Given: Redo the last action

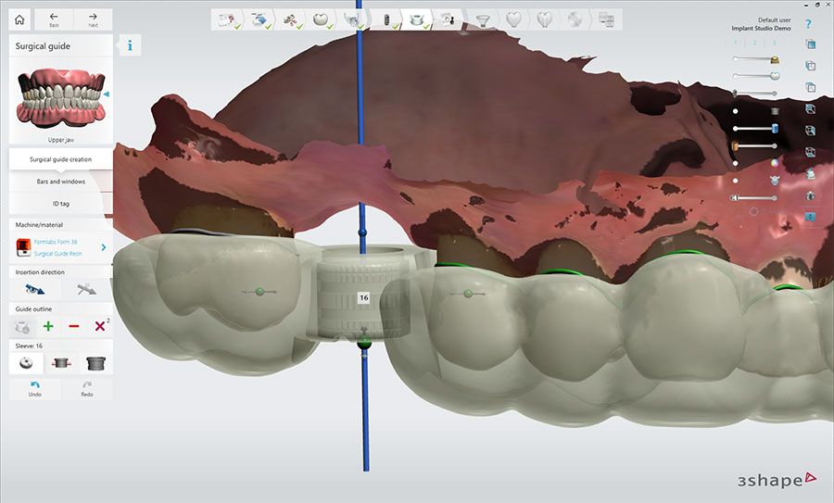Looking at the screenshot, I should click(x=87, y=389).
